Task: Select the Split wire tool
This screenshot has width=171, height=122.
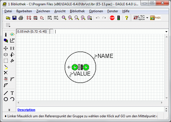Action: [x=6, y=85]
